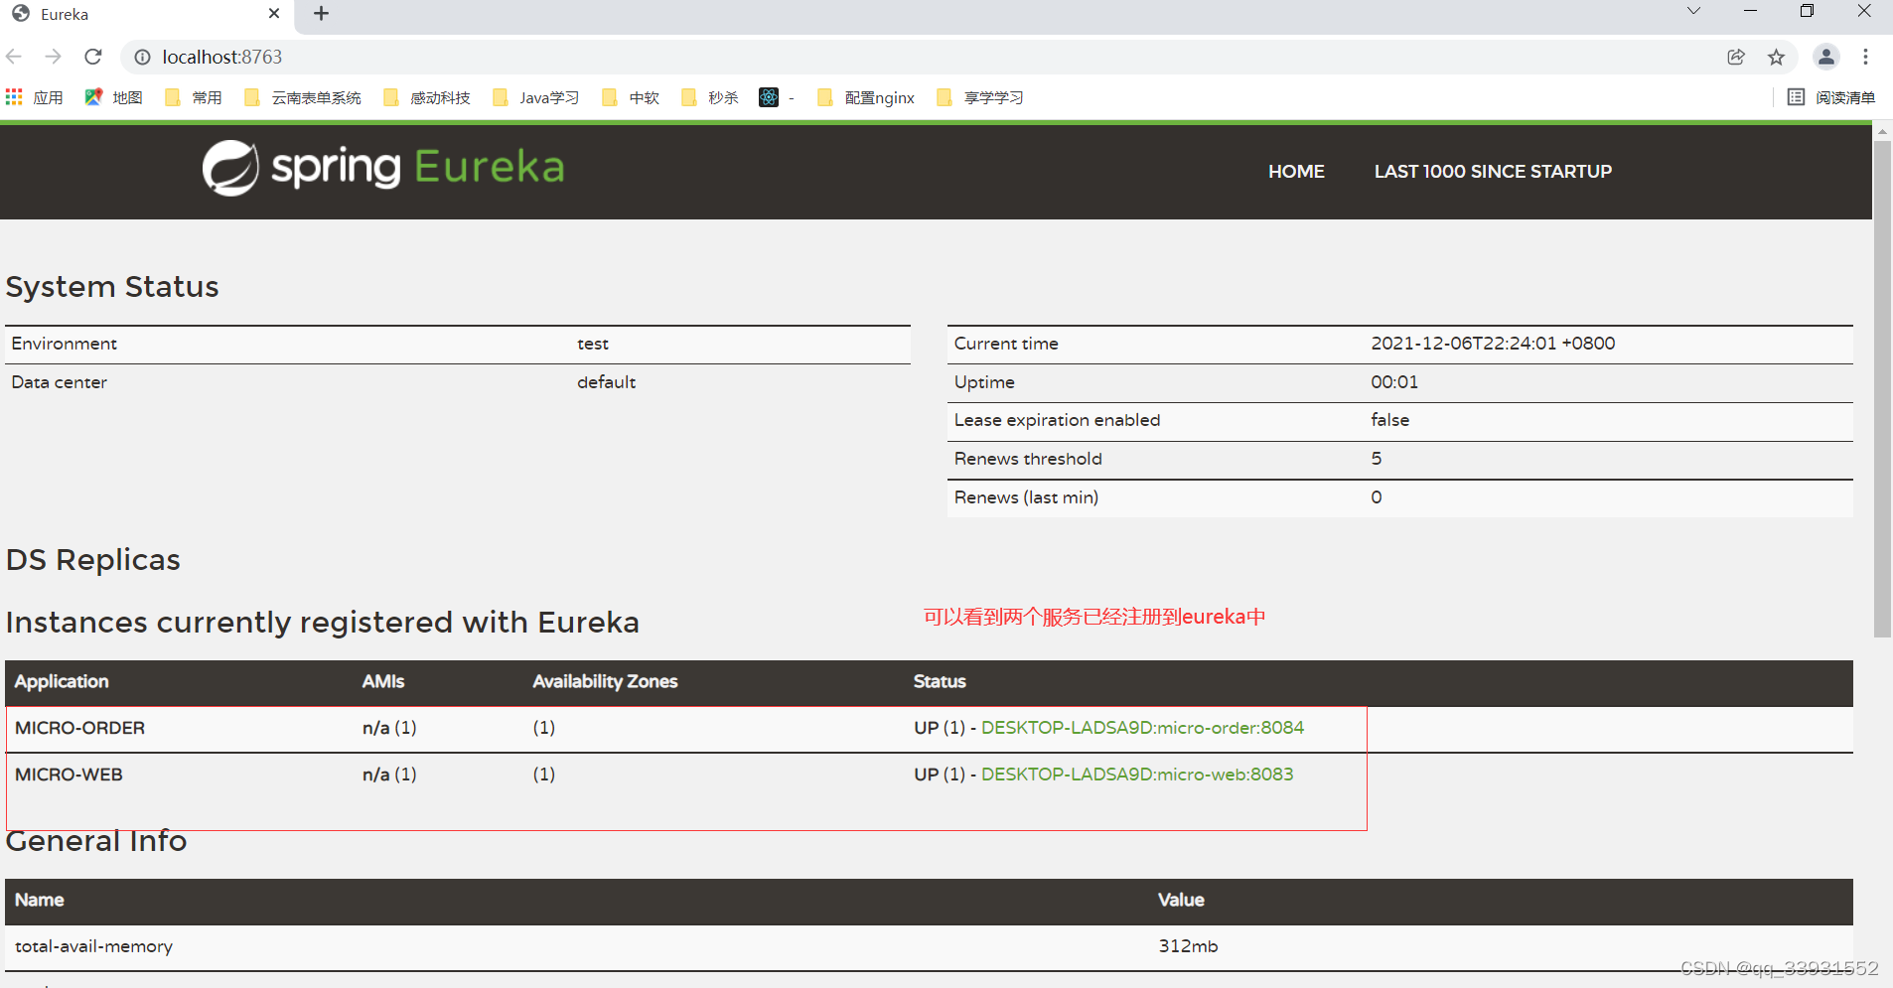
Task: Go to HOME in Eureka navbar
Action: pos(1296,171)
